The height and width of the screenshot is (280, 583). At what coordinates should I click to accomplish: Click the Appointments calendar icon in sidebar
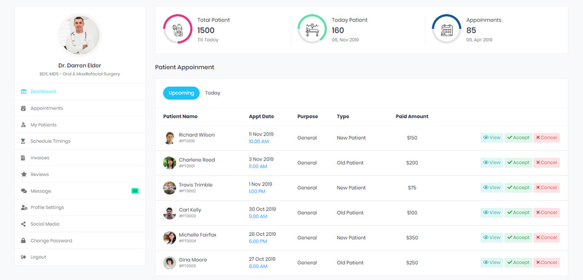point(23,108)
